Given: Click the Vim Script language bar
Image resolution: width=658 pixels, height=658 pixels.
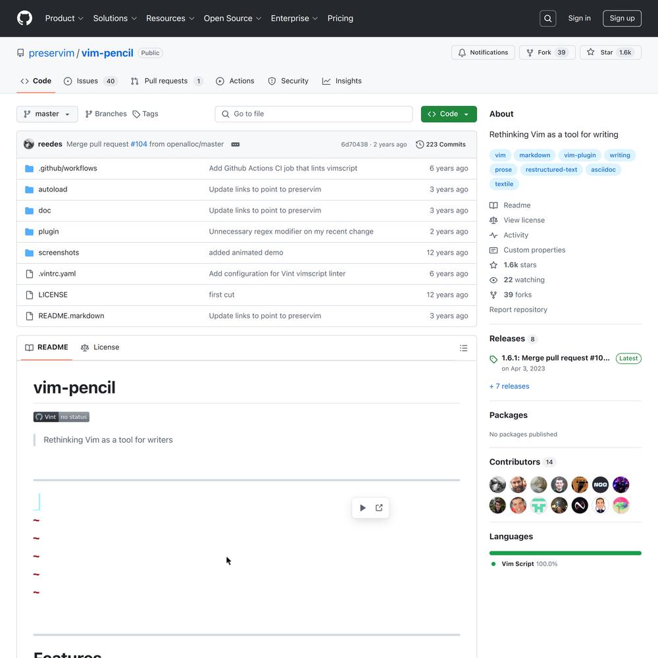Looking at the screenshot, I should tap(565, 553).
